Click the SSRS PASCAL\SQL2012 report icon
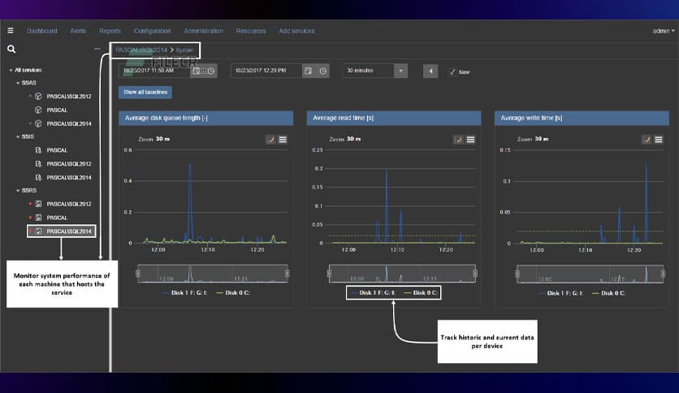Viewport: 679px width, 393px height. click(38, 204)
